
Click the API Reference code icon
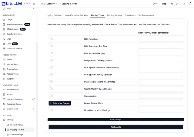click(4, 90)
